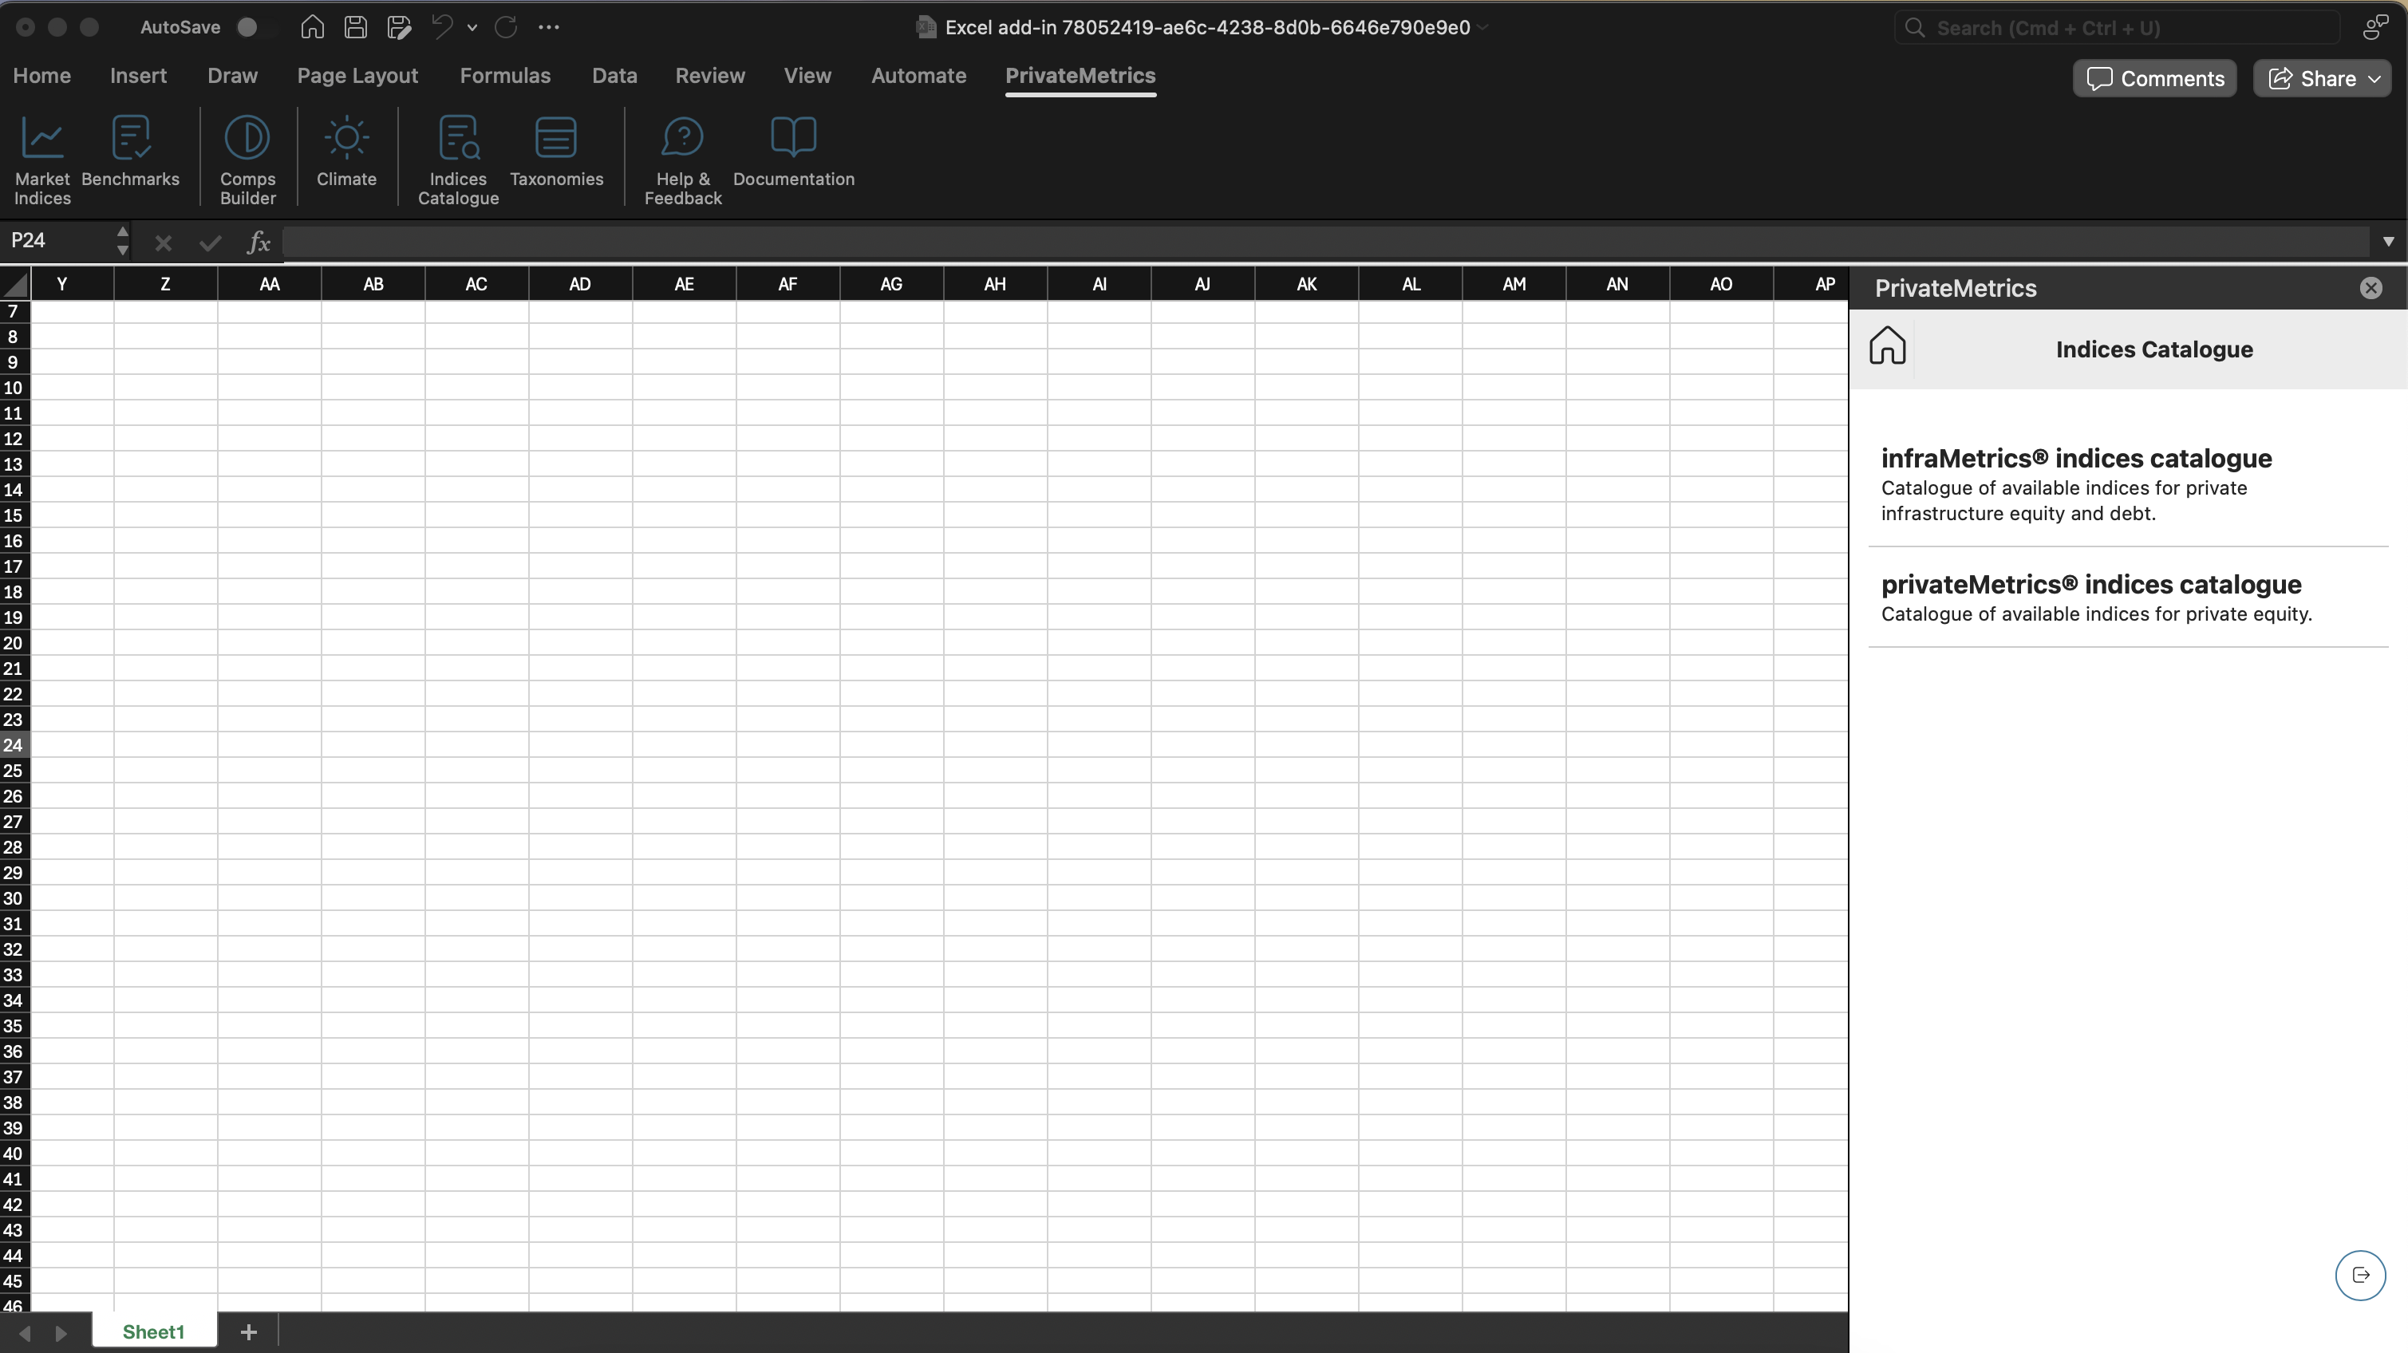
Task: Switch to the Formulas tab
Action: (505, 76)
